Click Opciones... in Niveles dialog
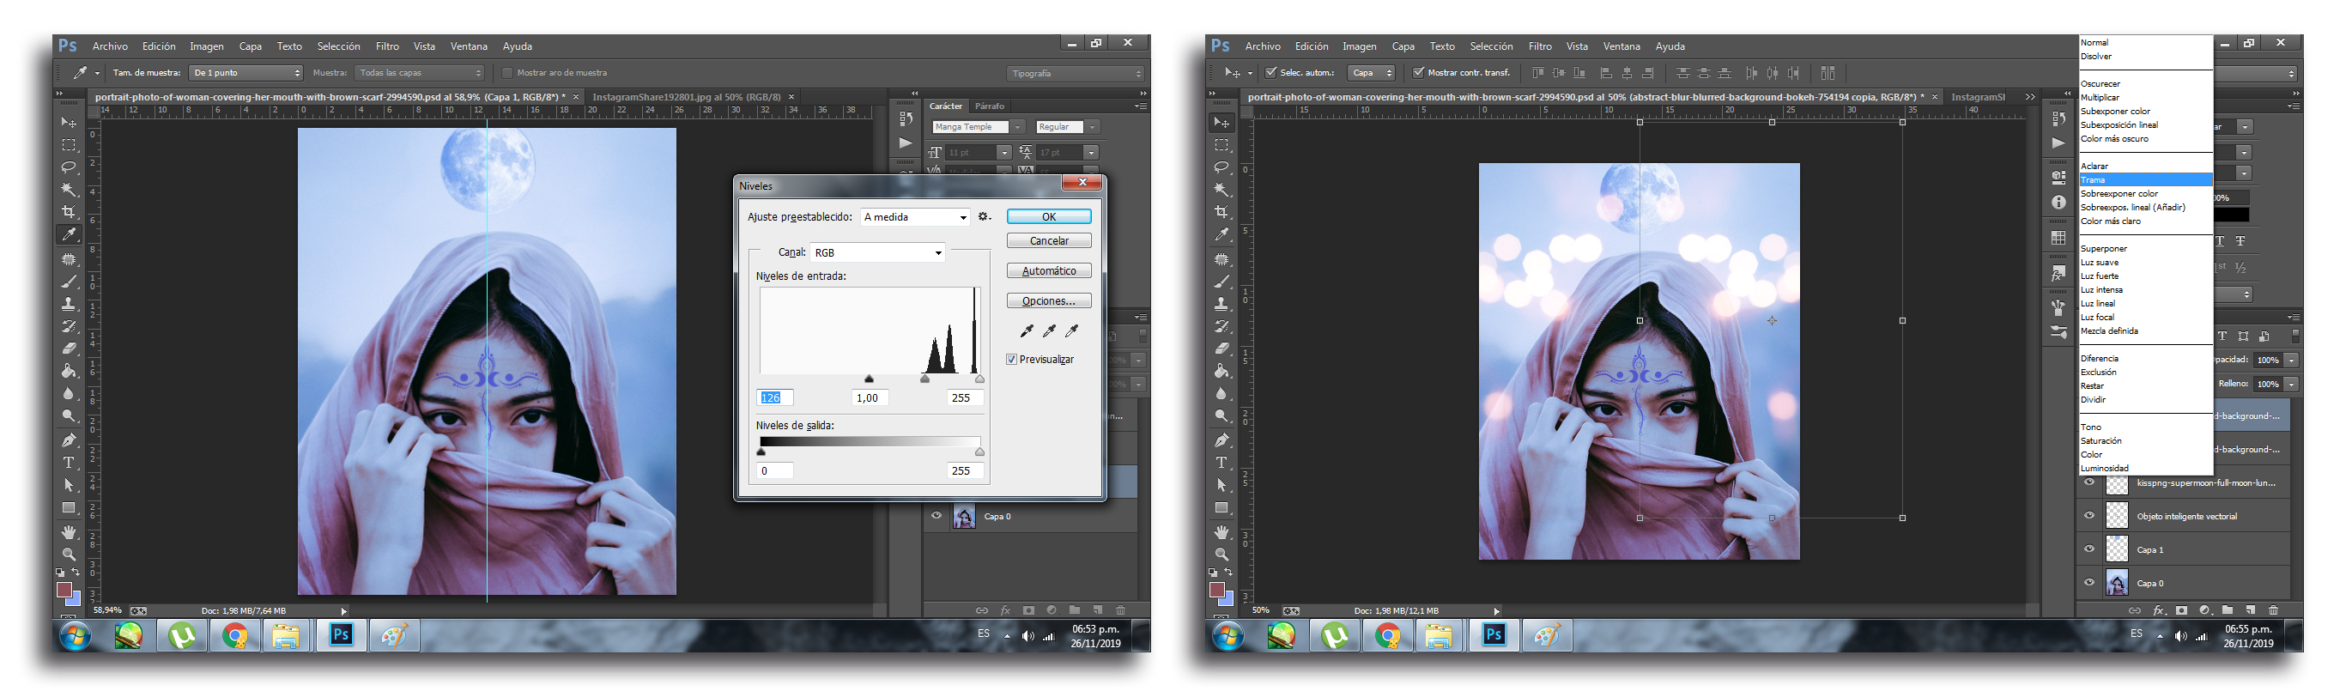This screenshot has width=2352, height=697. (1049, 300)
